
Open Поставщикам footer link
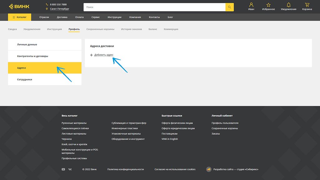tap(170, 133)
